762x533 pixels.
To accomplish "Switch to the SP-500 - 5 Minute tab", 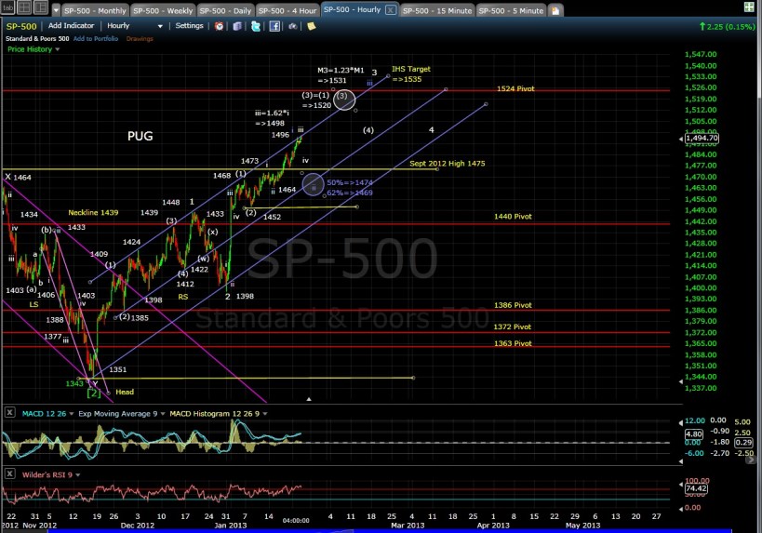I will pyautogui.click(x=511, y=10).
